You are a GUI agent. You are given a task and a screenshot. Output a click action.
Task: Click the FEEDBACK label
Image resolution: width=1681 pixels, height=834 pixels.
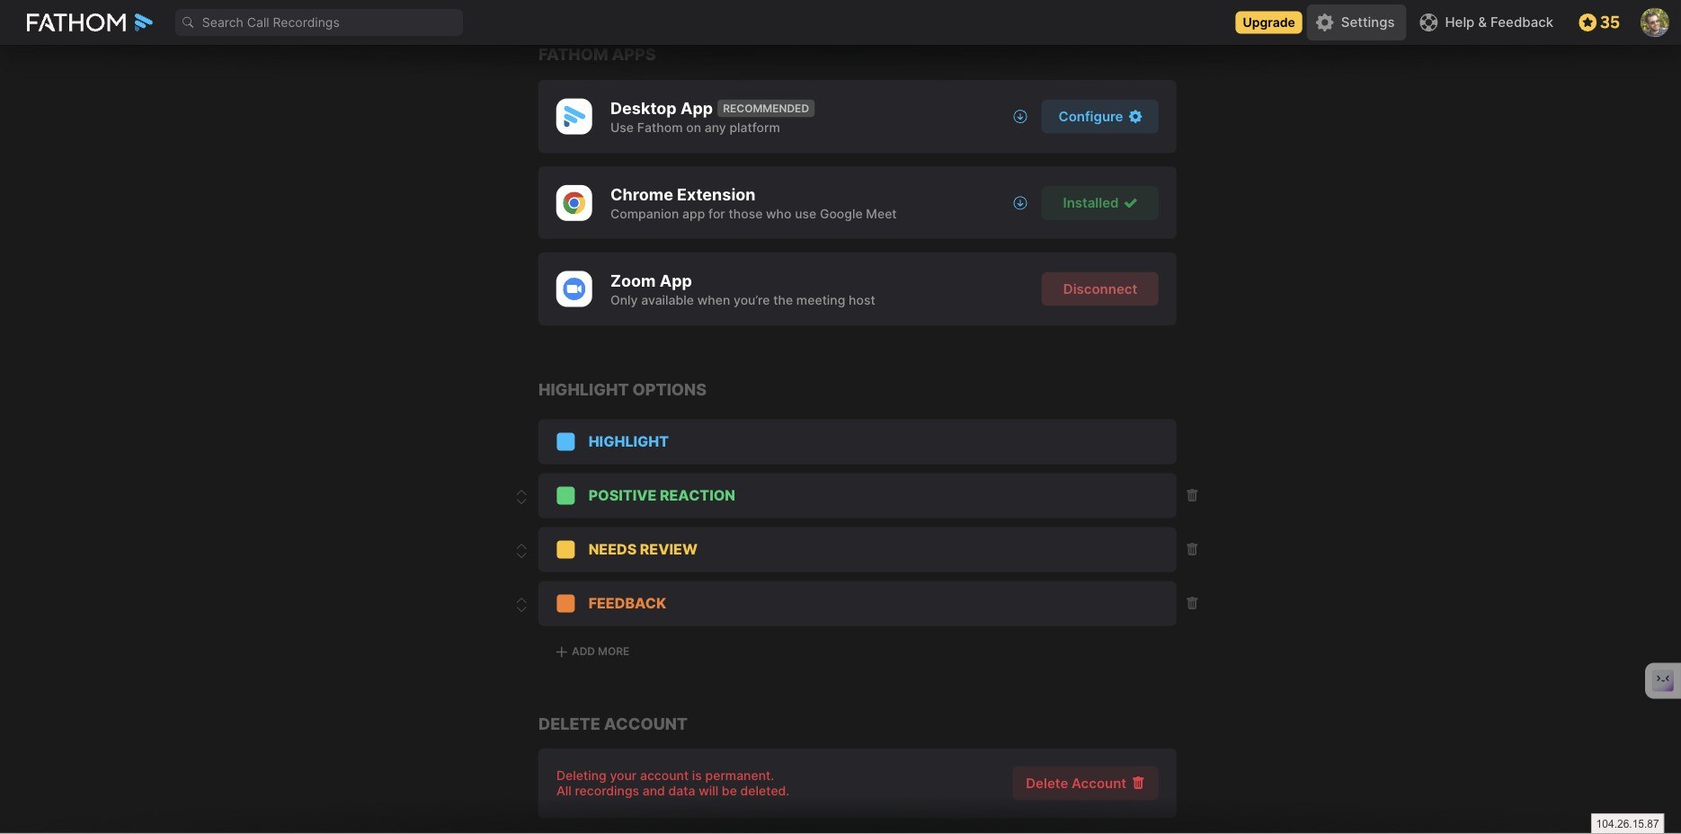pos(627,603)
